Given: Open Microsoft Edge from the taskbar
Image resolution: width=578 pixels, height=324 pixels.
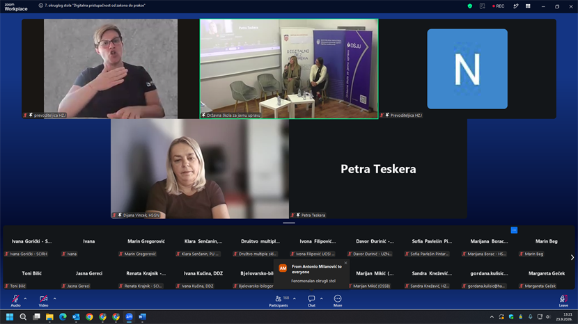Looking at the screenshot, I should click(x=63, y=316).
